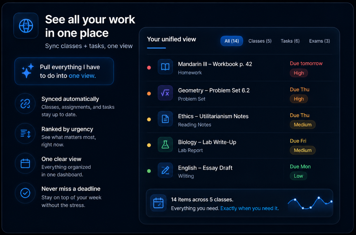The image size is (356, 235).
Task: Click the Low badge on English Essay Draft
Action: pyautogui.click(x=298, y=176)
